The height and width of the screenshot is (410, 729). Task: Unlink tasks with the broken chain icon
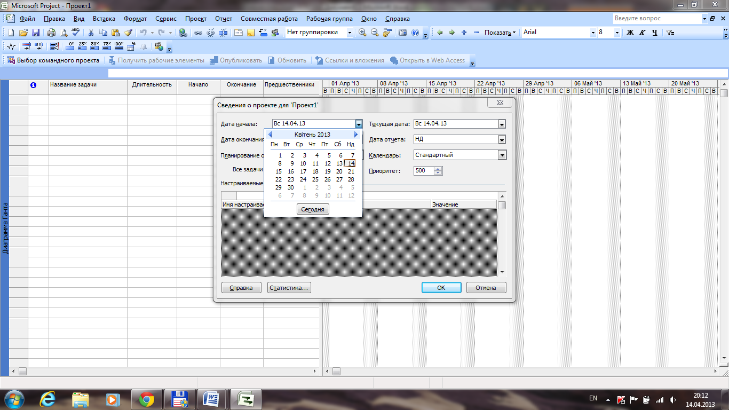tap(211, 33)
